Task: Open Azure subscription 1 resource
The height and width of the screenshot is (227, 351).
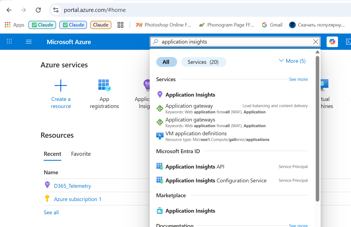Action: tap(78, 199)
